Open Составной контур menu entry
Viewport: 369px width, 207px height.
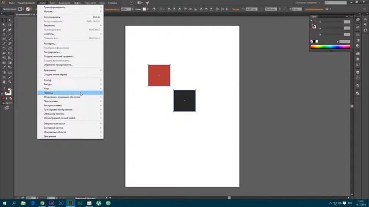(x=70, y=128)
